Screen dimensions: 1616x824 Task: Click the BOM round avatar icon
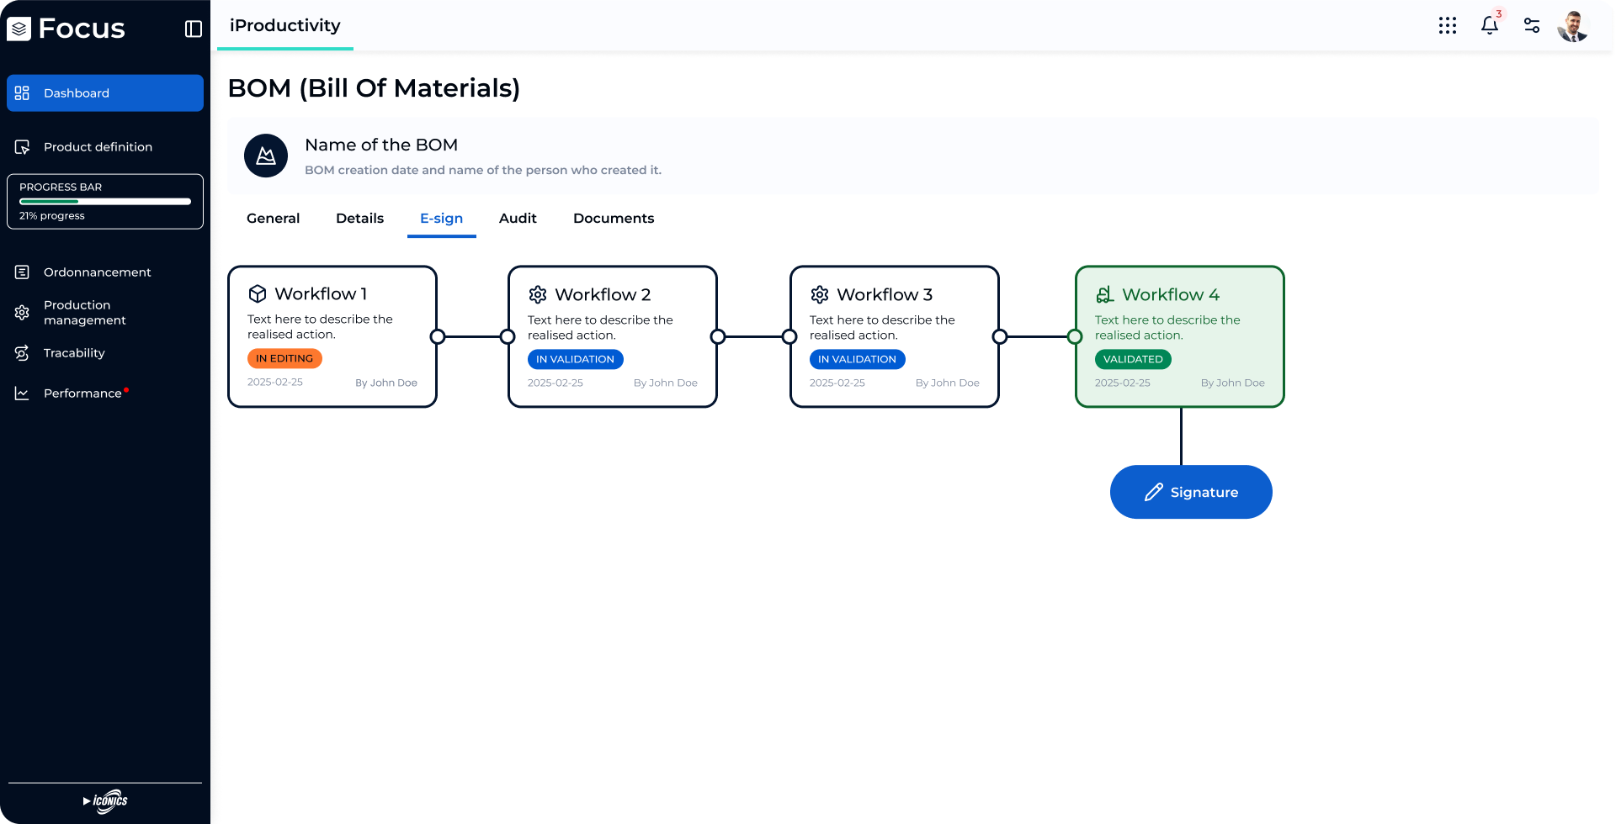point(266,156)
